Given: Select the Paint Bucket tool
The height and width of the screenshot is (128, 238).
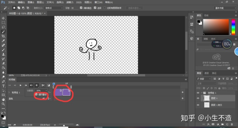Looking at the screenshot, I should pos(3,68).
